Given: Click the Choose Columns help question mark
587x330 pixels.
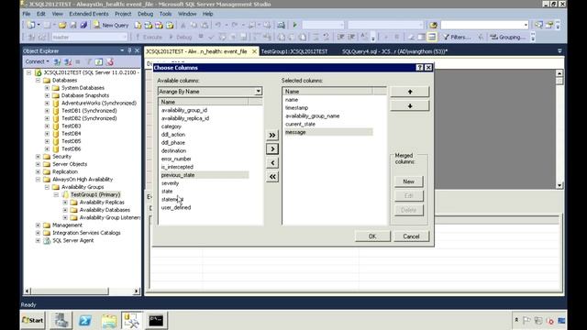Looking at the screenshot, I should 420,67.
